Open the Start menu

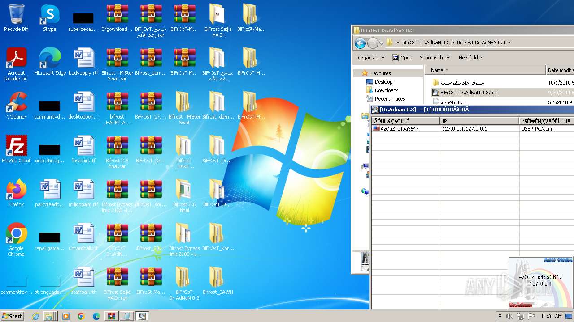(x=12, y=316)
